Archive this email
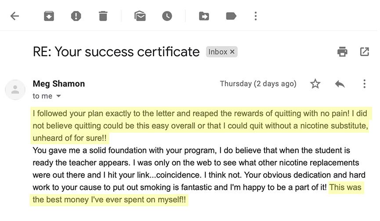Image resolution: width=380 pixels, height=221 pixels. [49, 16]
